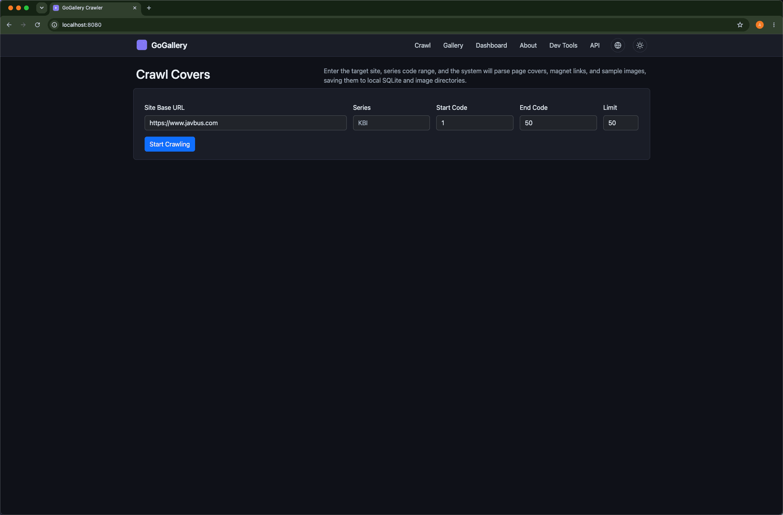Focus the Site Base URL field

246,123
